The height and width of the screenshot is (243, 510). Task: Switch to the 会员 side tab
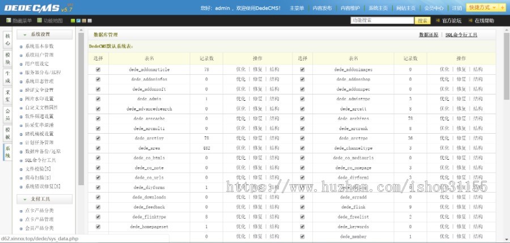[7, 115]
